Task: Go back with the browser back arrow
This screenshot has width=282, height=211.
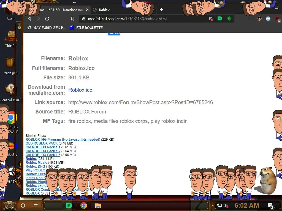Action: [x=30, y=19]
